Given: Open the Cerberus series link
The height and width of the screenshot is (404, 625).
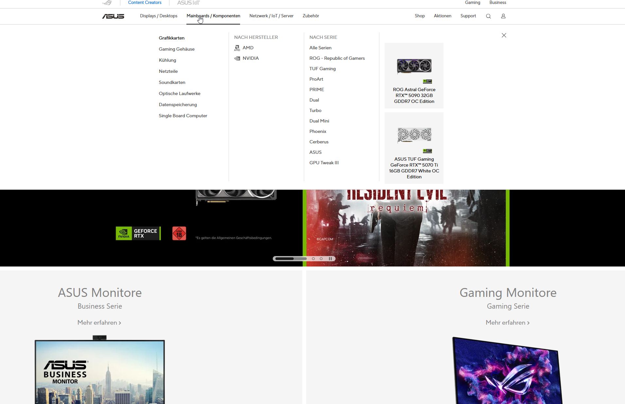Looking at the screenshot, I should click(x=319, y=142).
